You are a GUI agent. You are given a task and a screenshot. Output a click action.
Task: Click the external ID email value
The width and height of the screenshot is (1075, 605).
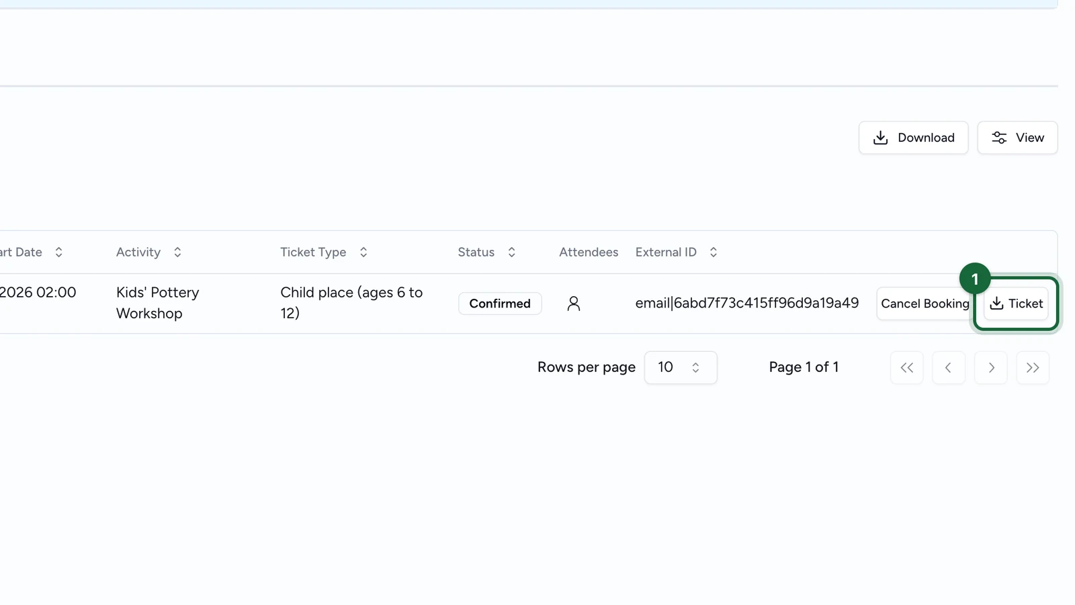click(x=747, y=303)
